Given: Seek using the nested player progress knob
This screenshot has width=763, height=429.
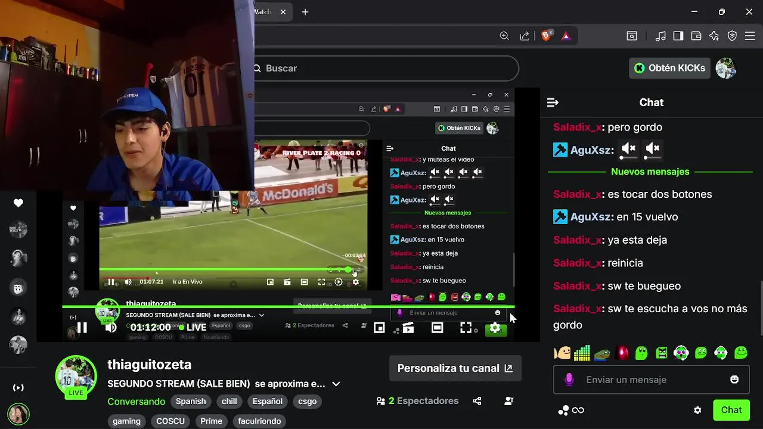Looking at the screenshot, I should [x=348, y=270].
